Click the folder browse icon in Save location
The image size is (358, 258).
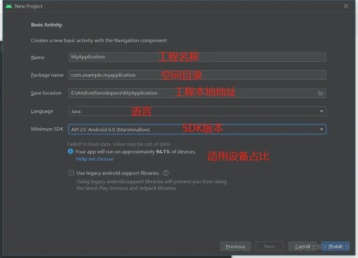coord(321,93)
